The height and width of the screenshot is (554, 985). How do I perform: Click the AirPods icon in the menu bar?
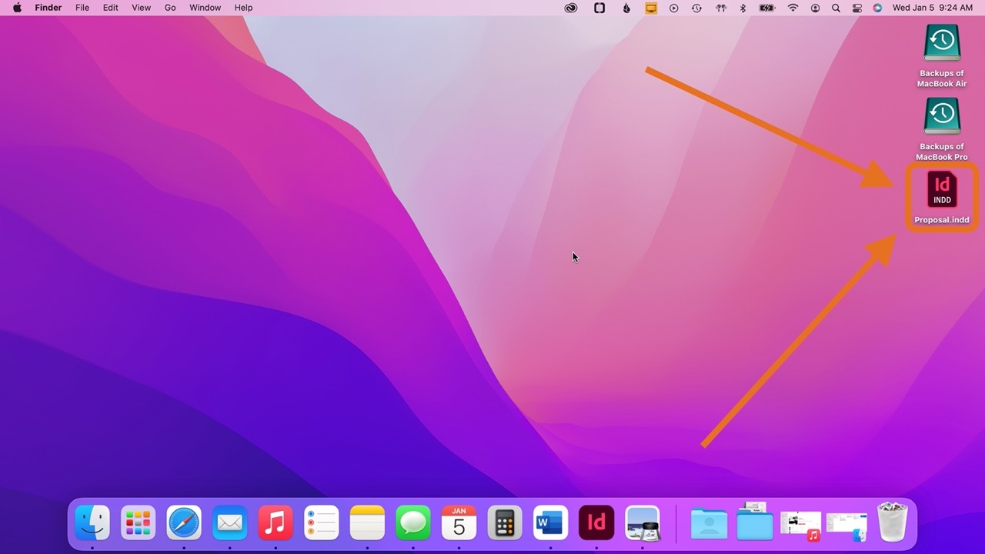click(x=721, y=8)
